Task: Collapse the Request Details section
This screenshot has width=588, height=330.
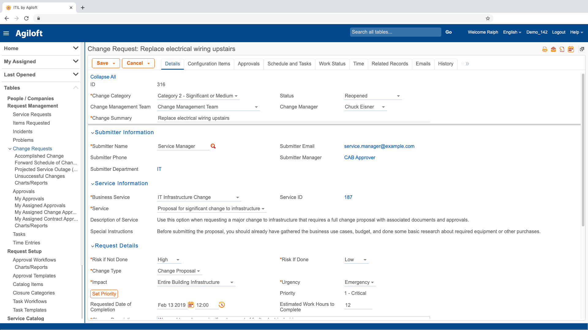Action: coord(92,246)
